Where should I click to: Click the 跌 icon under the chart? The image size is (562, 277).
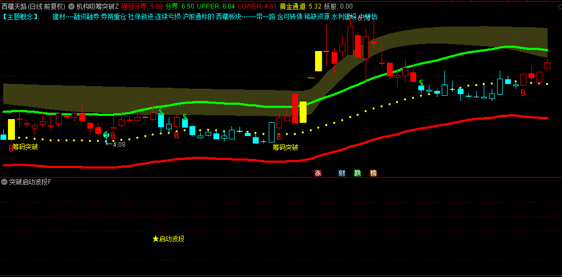(357, 173)
